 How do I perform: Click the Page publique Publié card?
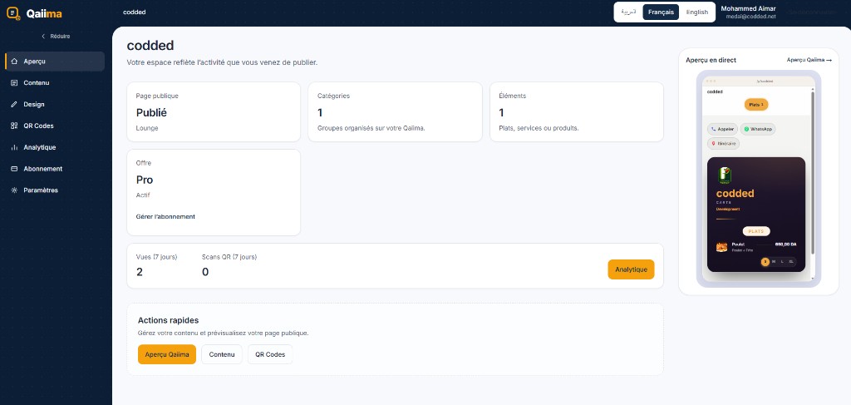(214, 111)
